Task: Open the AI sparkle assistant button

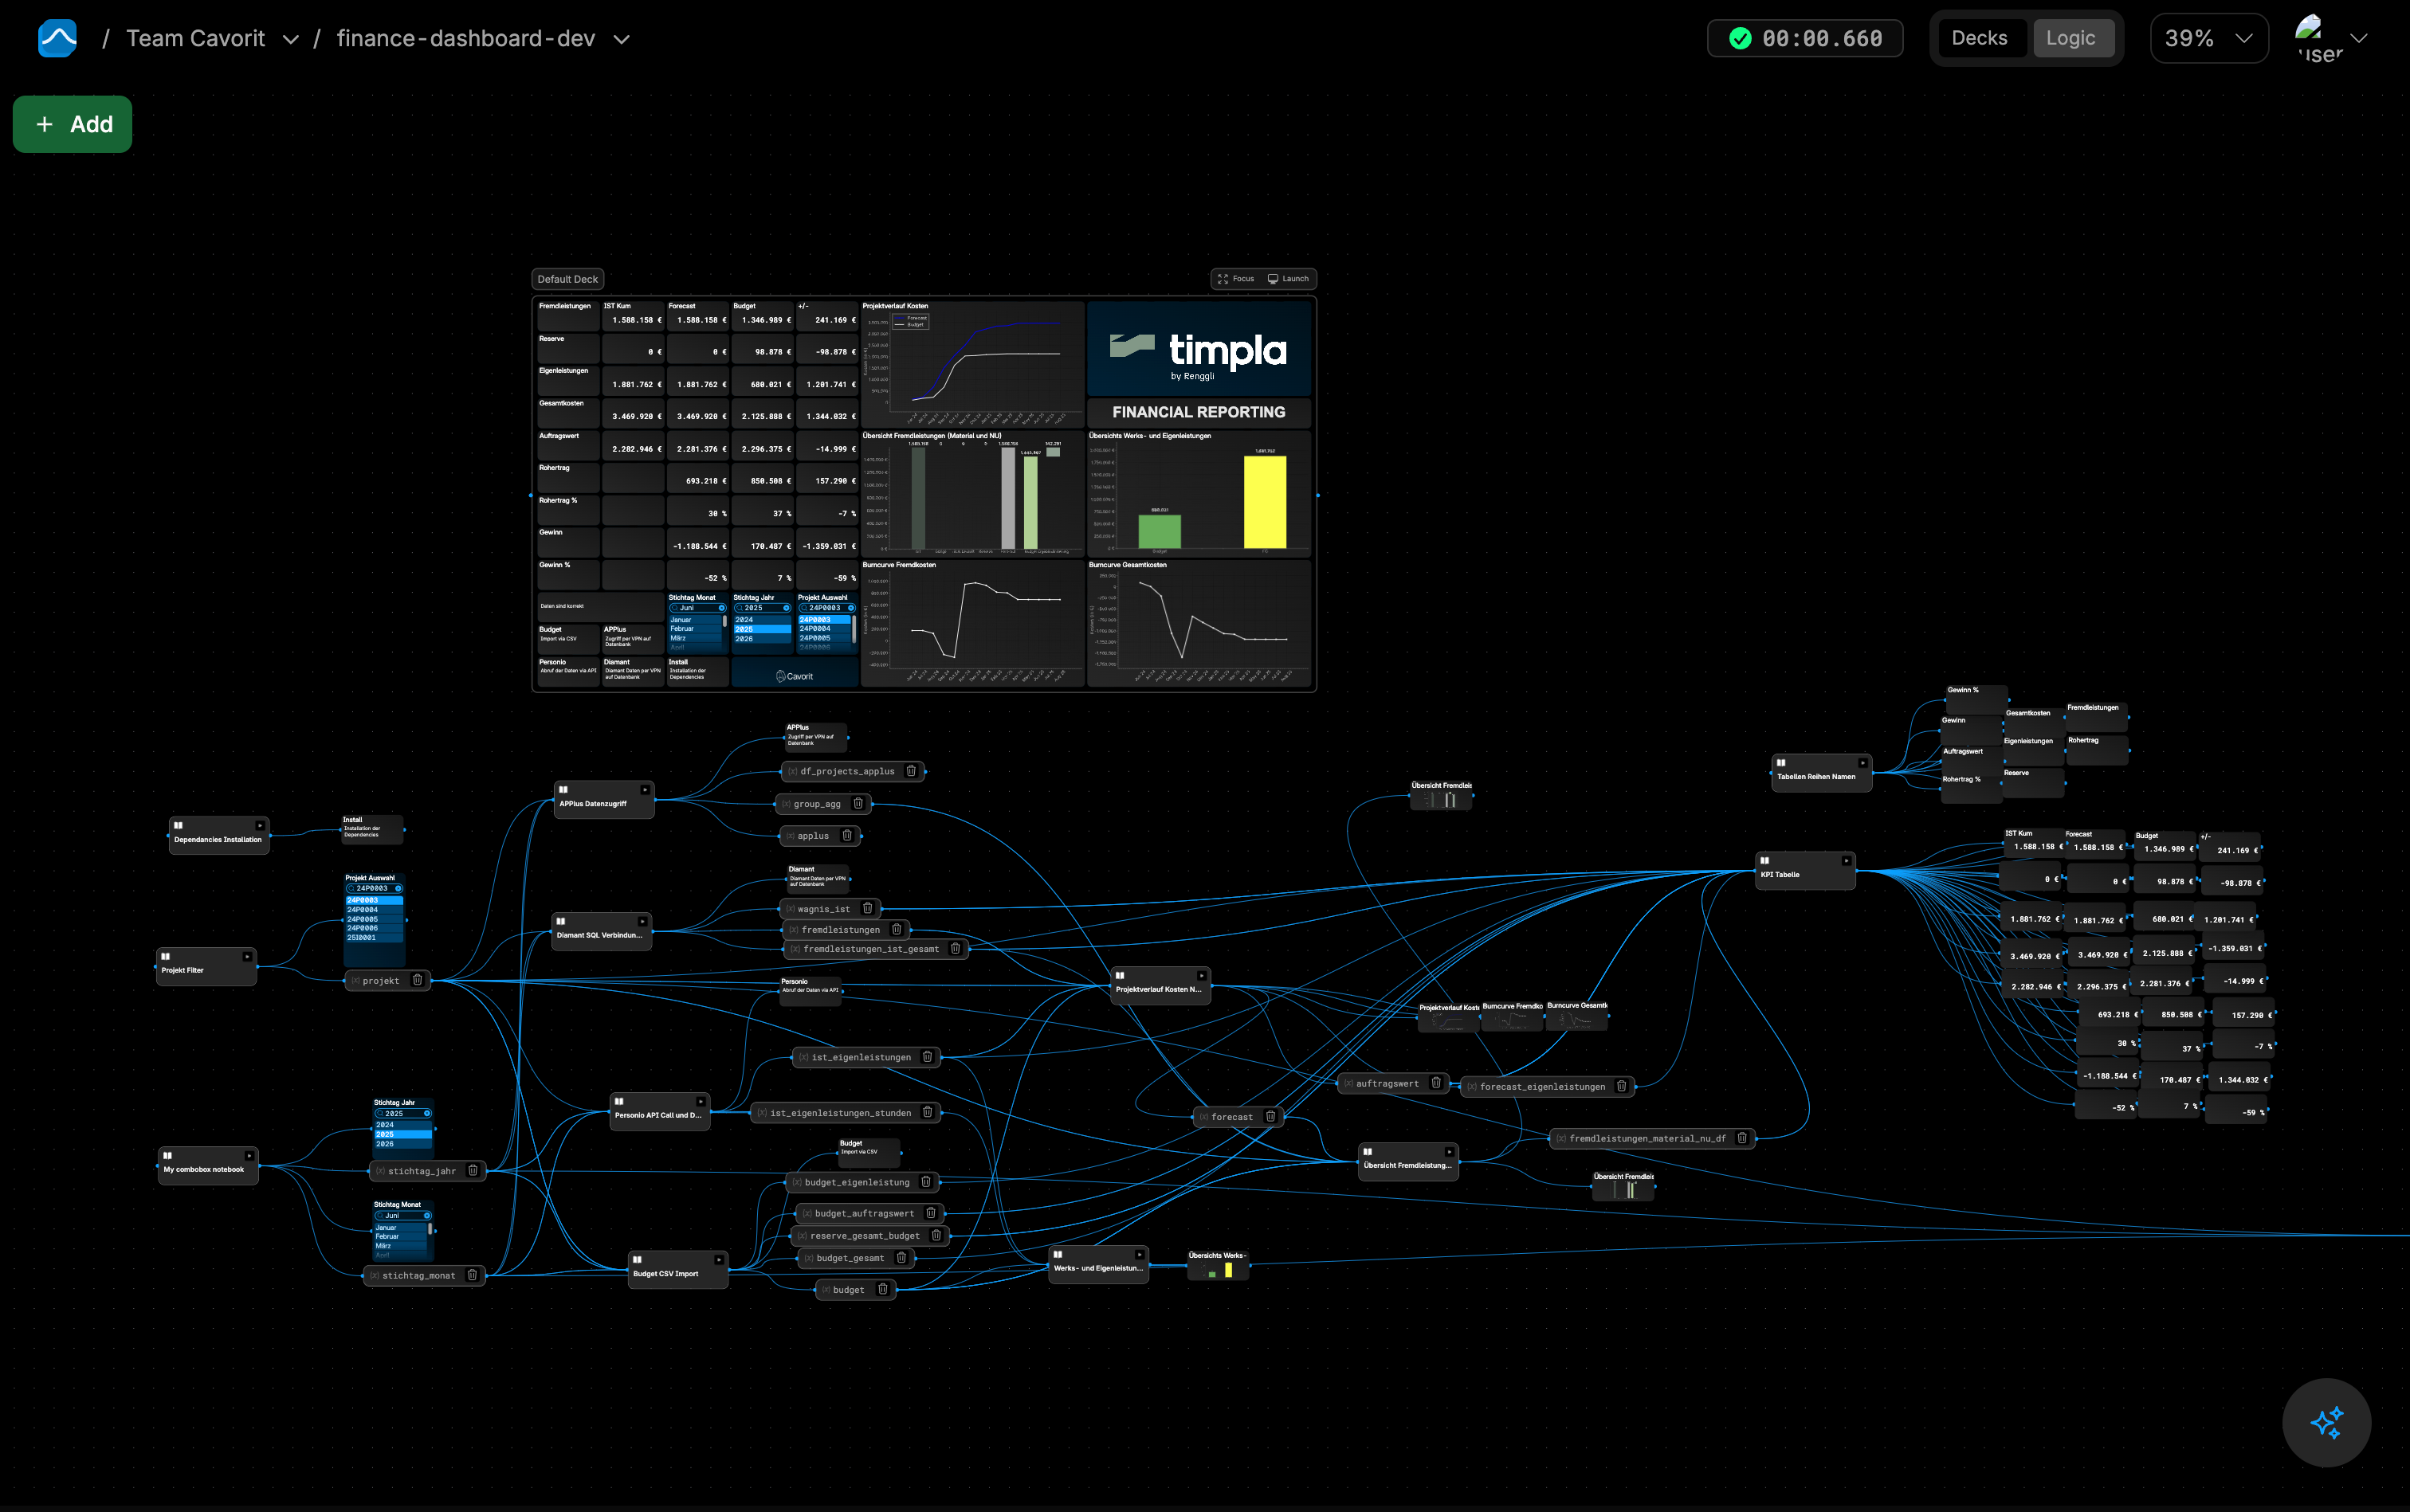Action: click(2326, 1422)
